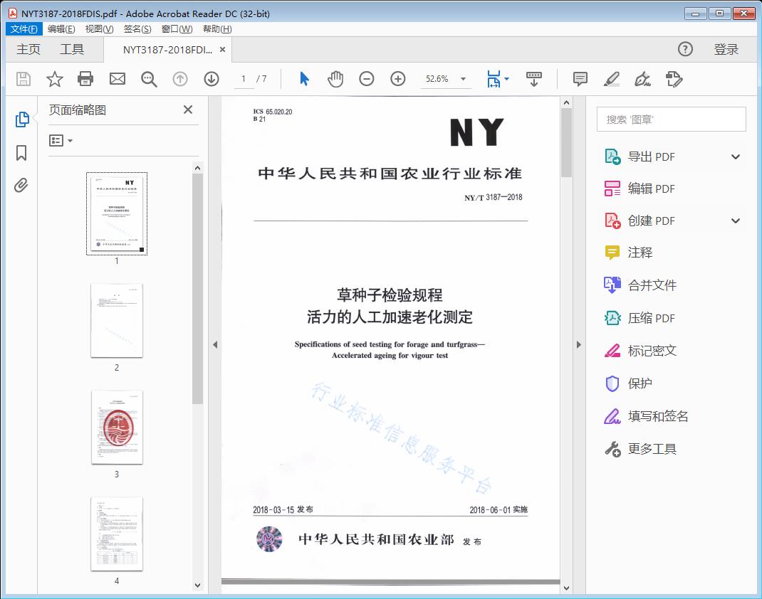The height and width of the screenshot is (599, 762).
Task: Go to next page arrow
Action: [212, 79]
